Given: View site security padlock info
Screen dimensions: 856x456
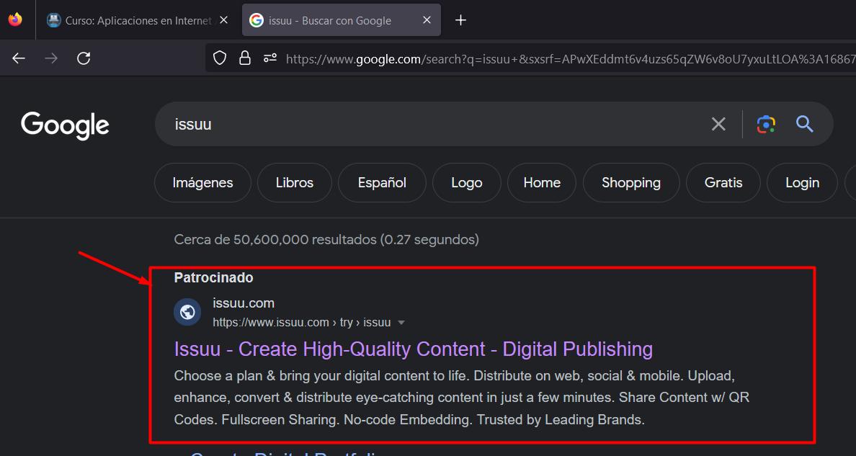Looking at the screenshot, I should coord(244,58).
